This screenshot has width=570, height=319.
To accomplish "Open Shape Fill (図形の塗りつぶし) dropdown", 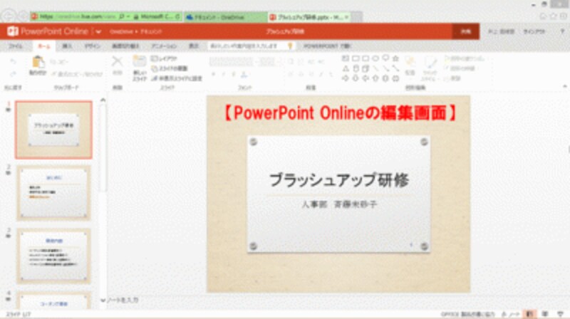I will pyautogui.click(x=465, y=58).
